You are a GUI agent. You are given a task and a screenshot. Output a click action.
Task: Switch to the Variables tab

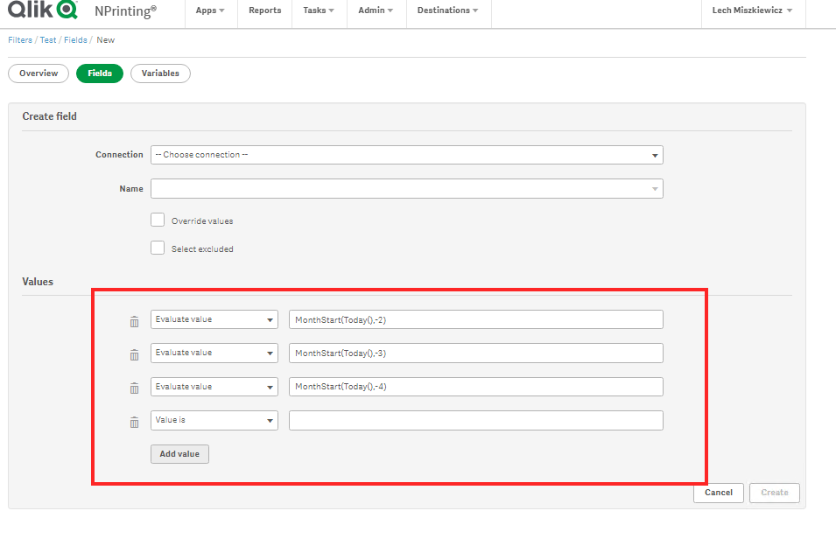(x=160, y=73)
